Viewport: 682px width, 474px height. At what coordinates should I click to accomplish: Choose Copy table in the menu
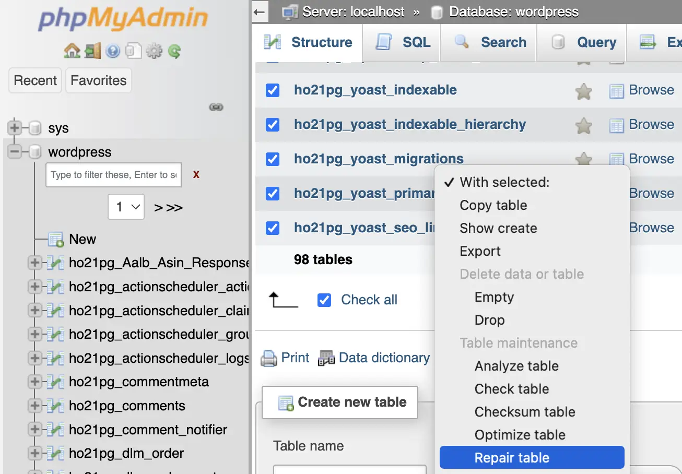532,205
